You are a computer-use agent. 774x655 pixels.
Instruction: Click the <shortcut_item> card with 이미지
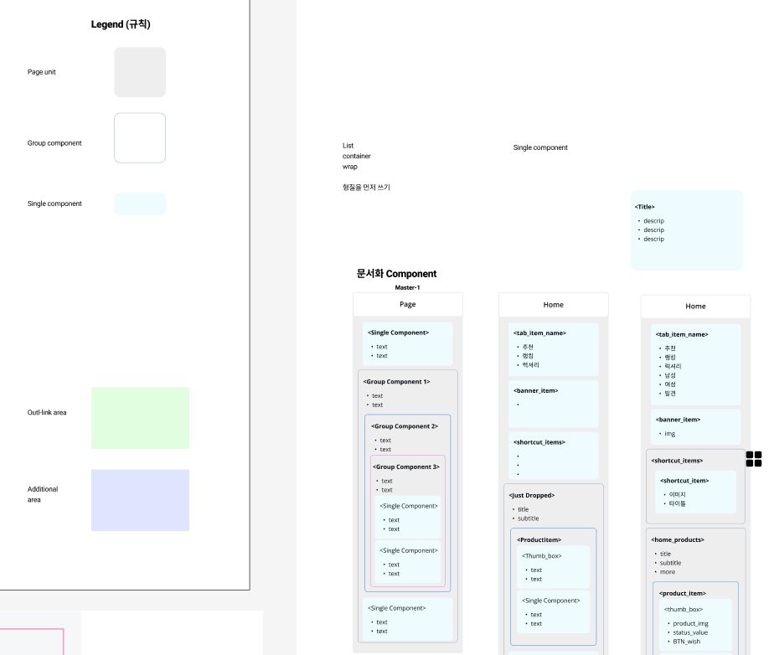[x=696, y=492]
